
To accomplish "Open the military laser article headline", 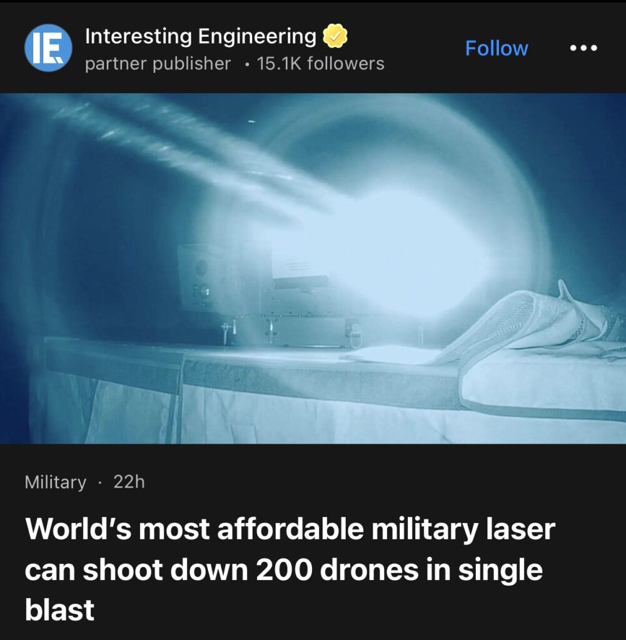I will [x=290, y=569].
